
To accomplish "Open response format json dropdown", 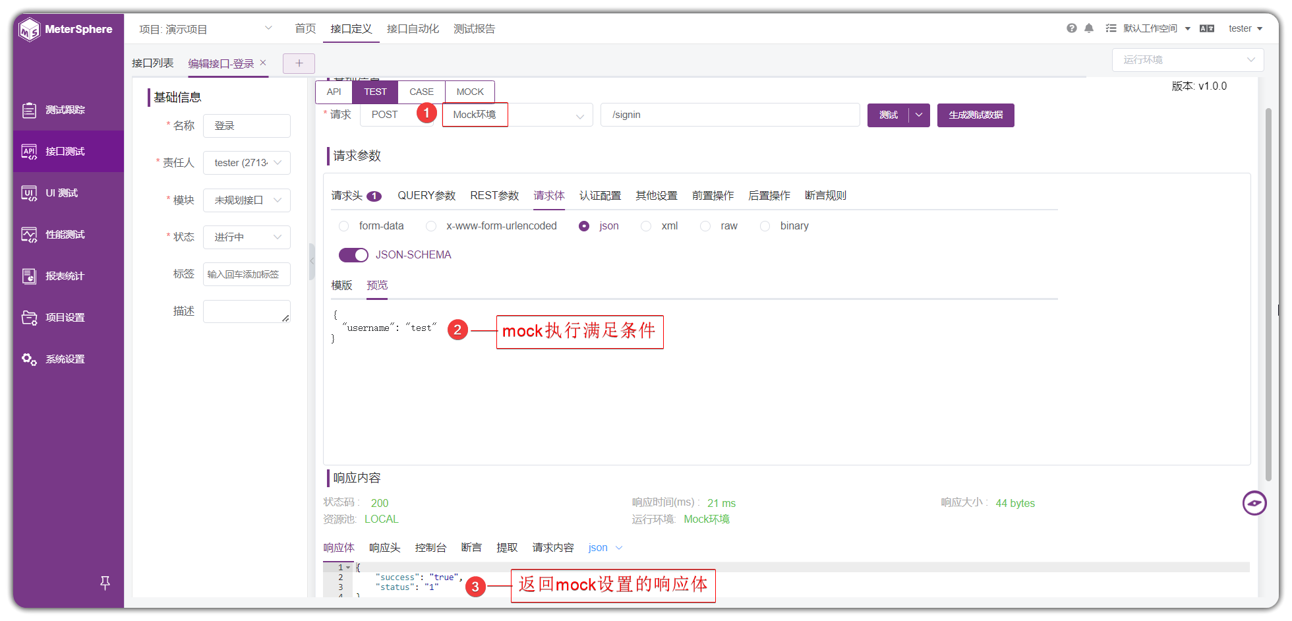I will (605, 548).
